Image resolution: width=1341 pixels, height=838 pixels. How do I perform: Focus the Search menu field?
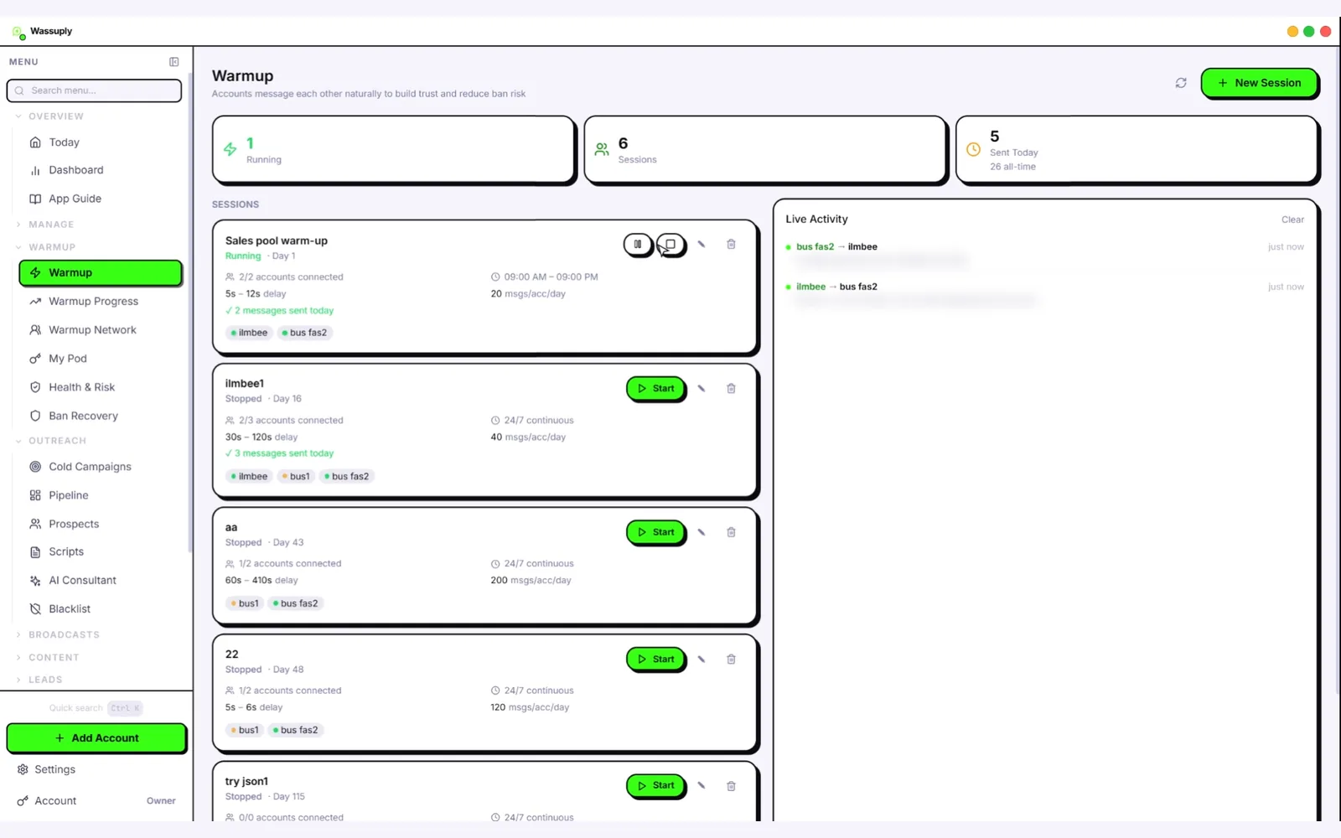tap(94, 91)
